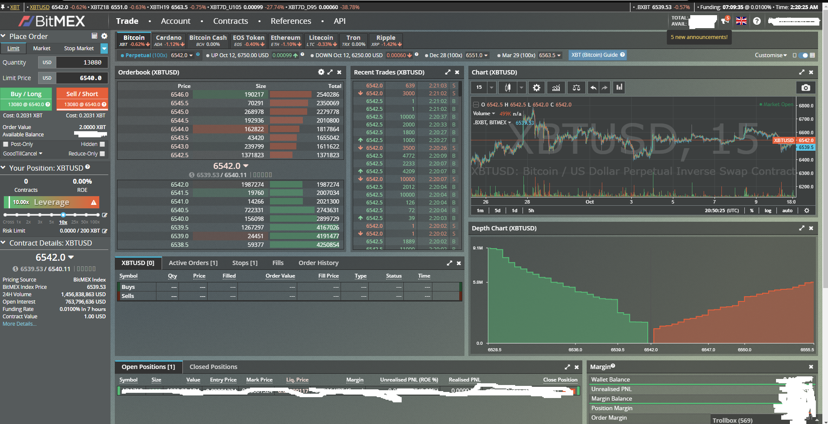Set leverage slider to 25x
This screenshot has width=828, height=424.
[75, 215]
